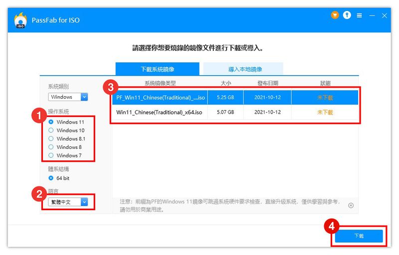Switch to the 下載系統鏡像 tab

158,69
